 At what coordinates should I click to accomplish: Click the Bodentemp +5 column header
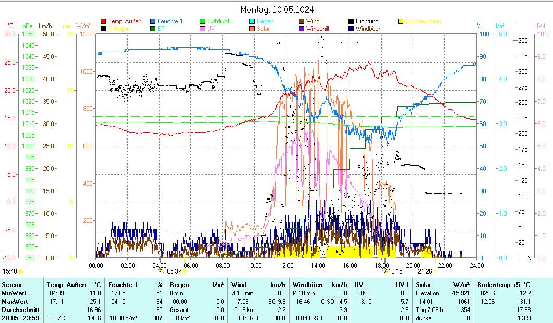click(503, 285)
